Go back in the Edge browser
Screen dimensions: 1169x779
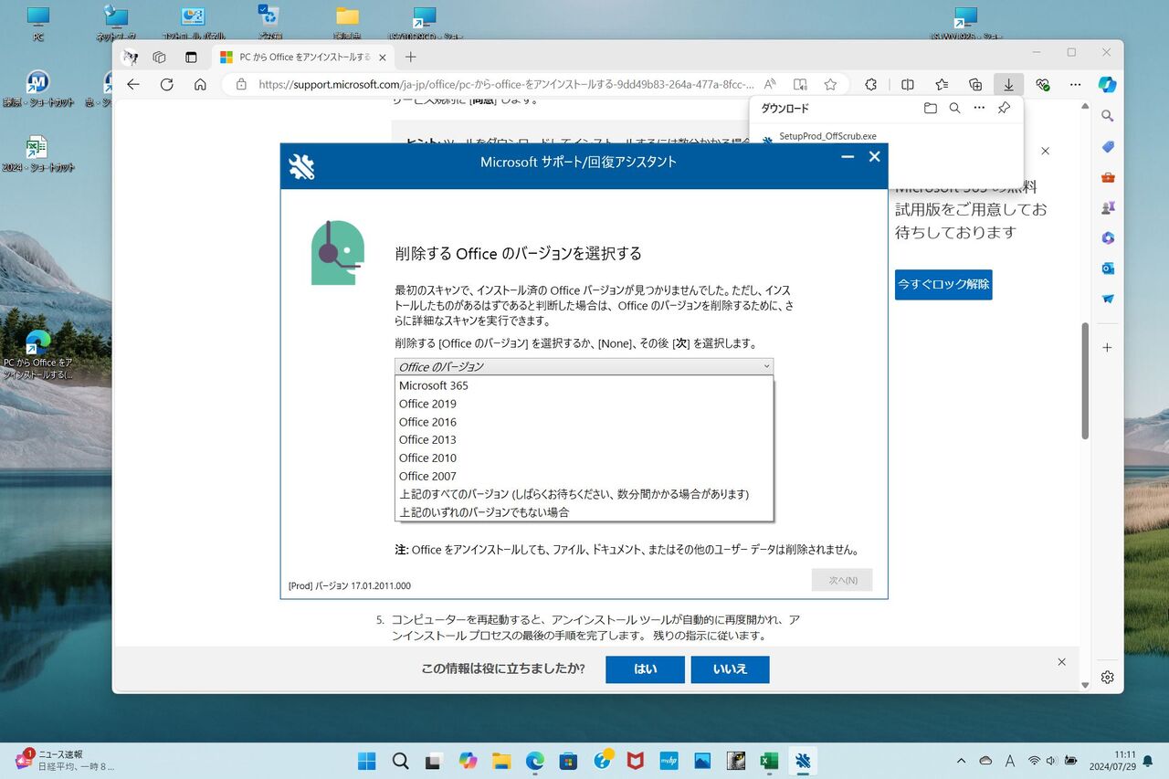tap(133, 84)
